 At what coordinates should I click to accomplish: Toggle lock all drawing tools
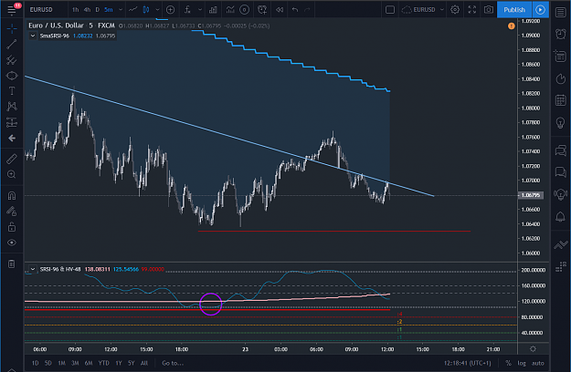(12, 227)
